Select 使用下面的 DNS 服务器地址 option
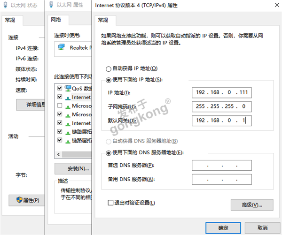282x235 pixels. click(109, 152)
